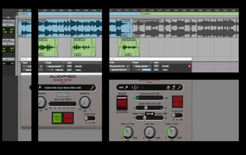The width and height of the screenshot is (246, 155).
Task: Open the SpeakUp Performer plugin selector dropdown
Action: click(119, 70)
